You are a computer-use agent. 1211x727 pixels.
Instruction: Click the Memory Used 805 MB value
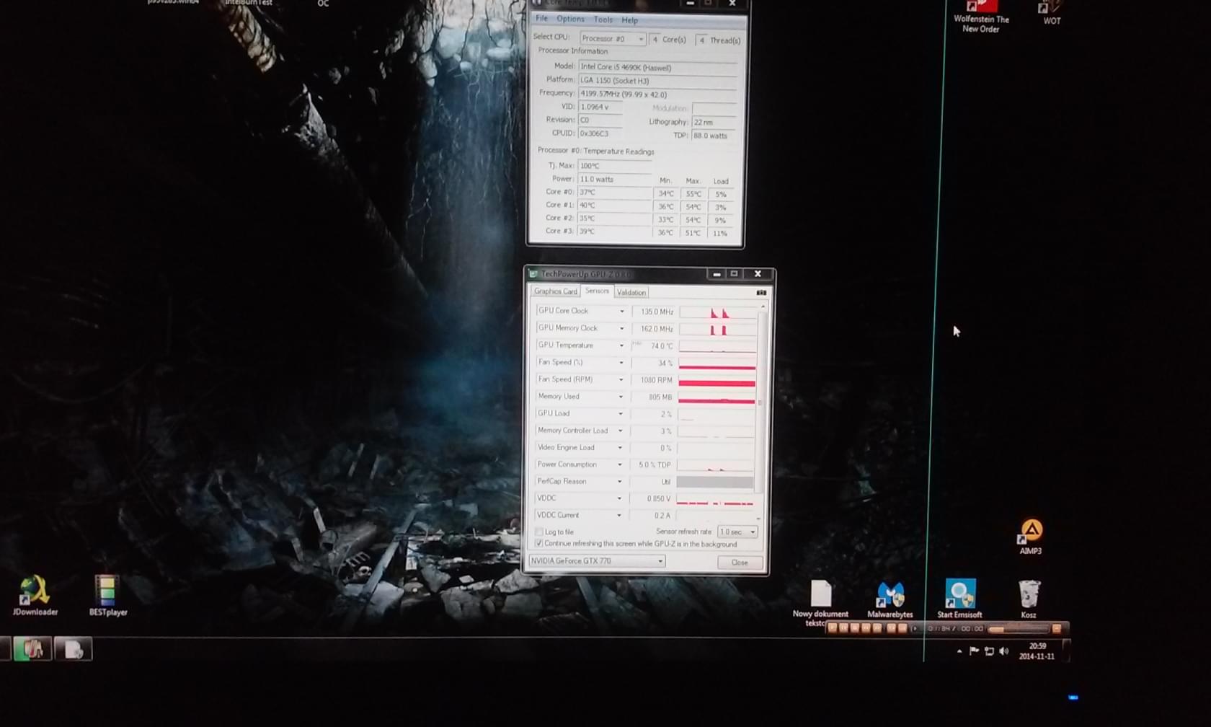pos(652,397)
